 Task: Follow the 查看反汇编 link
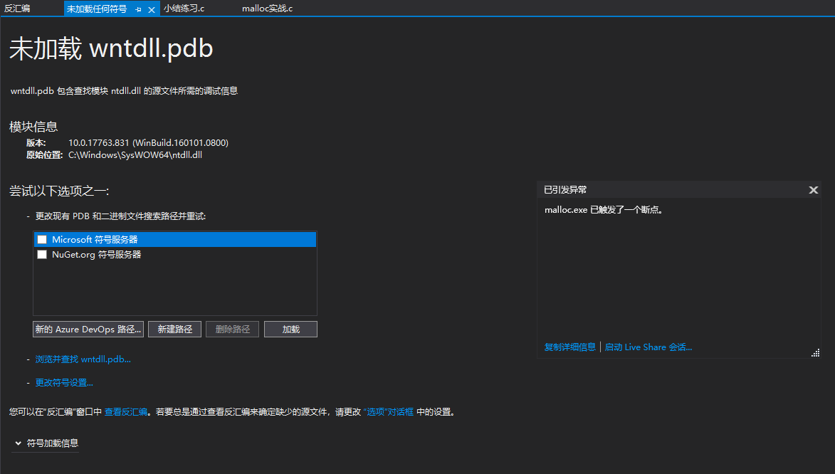tap(126, 412)
